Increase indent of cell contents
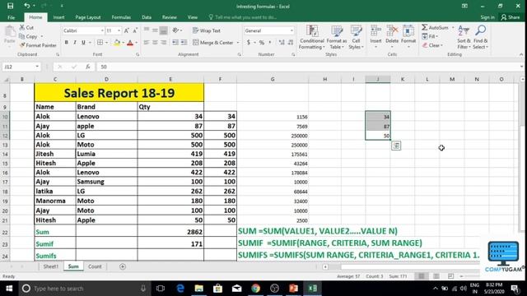The height and width of the screenshot is (296, 527). tap(184, 43)
